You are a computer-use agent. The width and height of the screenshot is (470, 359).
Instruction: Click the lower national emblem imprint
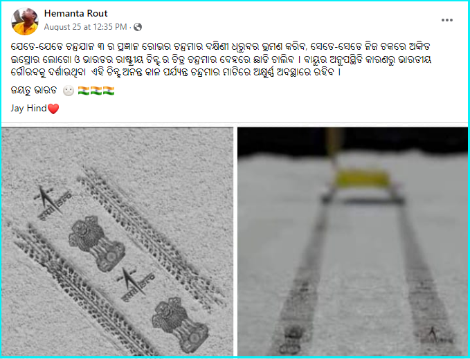tap(180, 324)
